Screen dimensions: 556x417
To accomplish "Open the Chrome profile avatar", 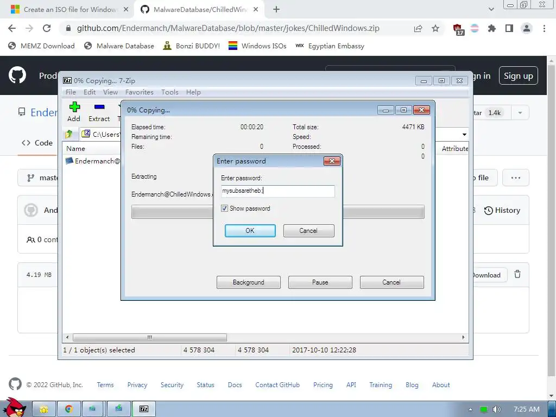I will tap(527, 28).
